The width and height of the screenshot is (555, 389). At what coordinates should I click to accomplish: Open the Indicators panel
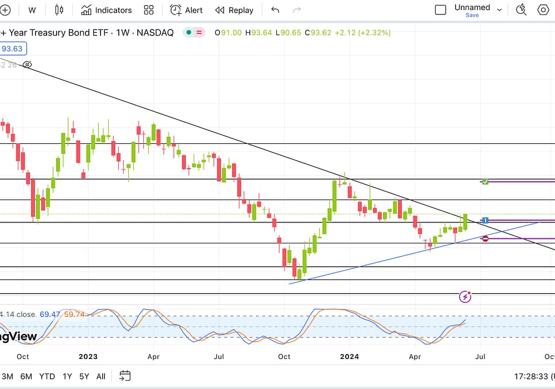(107, 10)
